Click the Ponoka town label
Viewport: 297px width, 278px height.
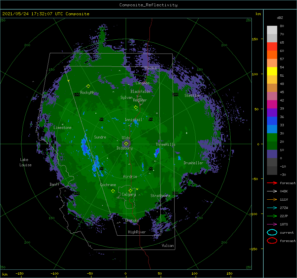click(x=150, y=68)
